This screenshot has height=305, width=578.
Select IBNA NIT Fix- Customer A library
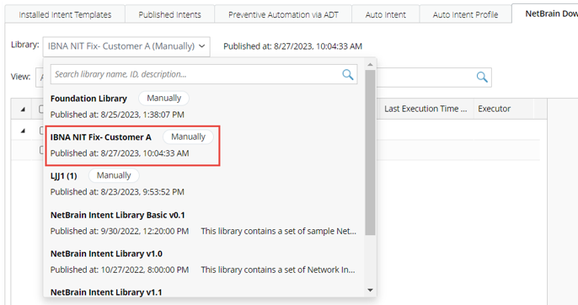pos(204,145)
